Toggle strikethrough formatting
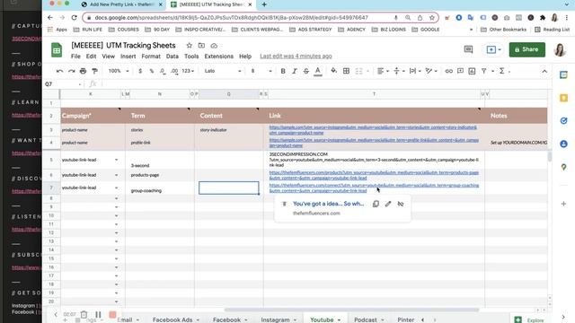This screenshot has height=323, width=575. coord(305,71)
